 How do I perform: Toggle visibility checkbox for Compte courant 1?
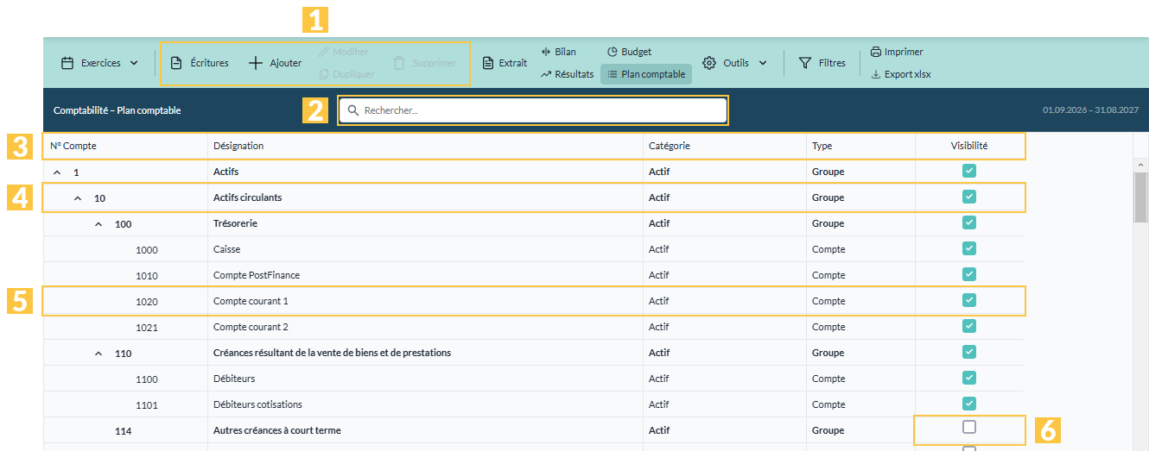coord(969,300)
